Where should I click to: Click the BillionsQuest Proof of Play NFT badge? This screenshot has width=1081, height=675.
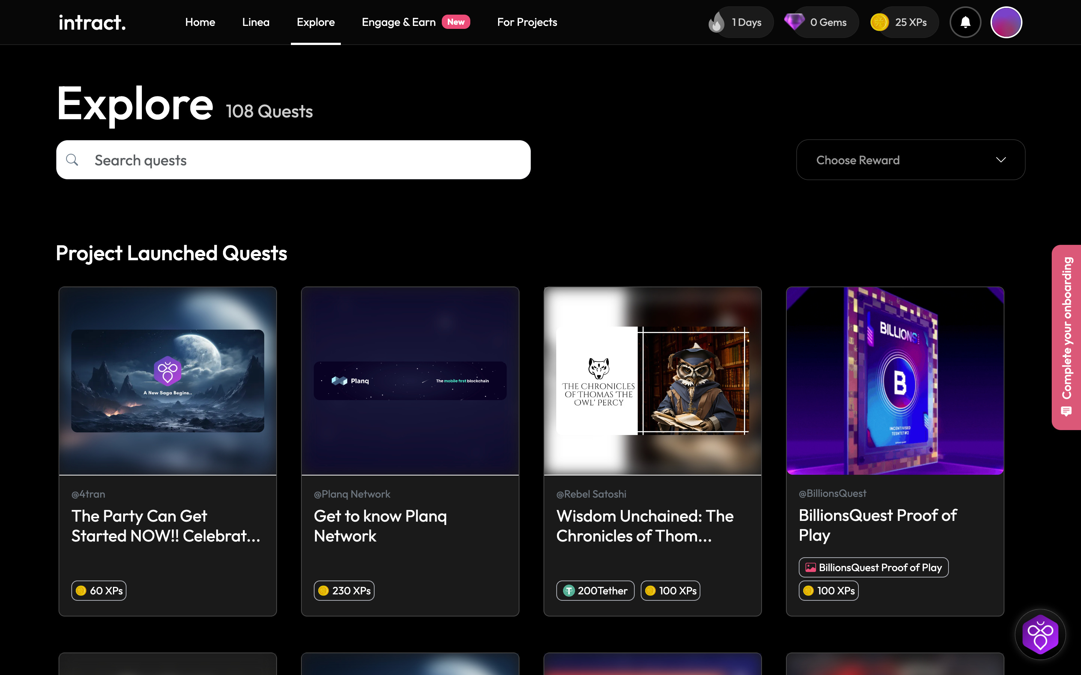click(873, 567)
